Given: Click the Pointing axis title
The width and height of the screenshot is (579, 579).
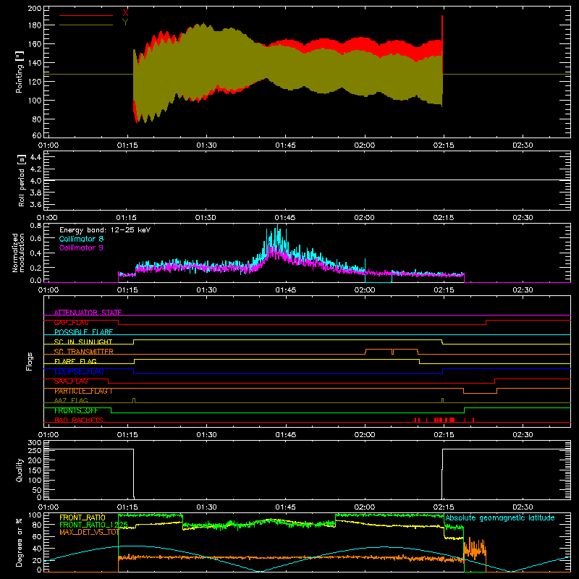Looking at the screenshot, I should (20, 73).
